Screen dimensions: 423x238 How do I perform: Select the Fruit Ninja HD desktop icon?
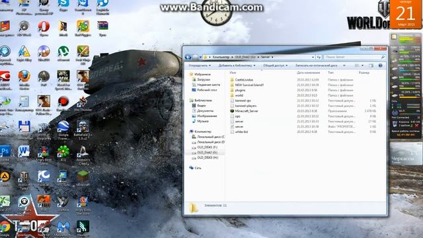pyautogui.click(x=83, y=55)
